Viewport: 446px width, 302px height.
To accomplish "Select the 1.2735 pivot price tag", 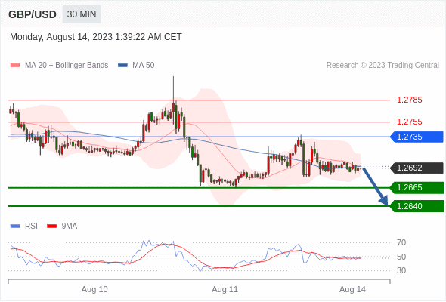I will [417, 137].
